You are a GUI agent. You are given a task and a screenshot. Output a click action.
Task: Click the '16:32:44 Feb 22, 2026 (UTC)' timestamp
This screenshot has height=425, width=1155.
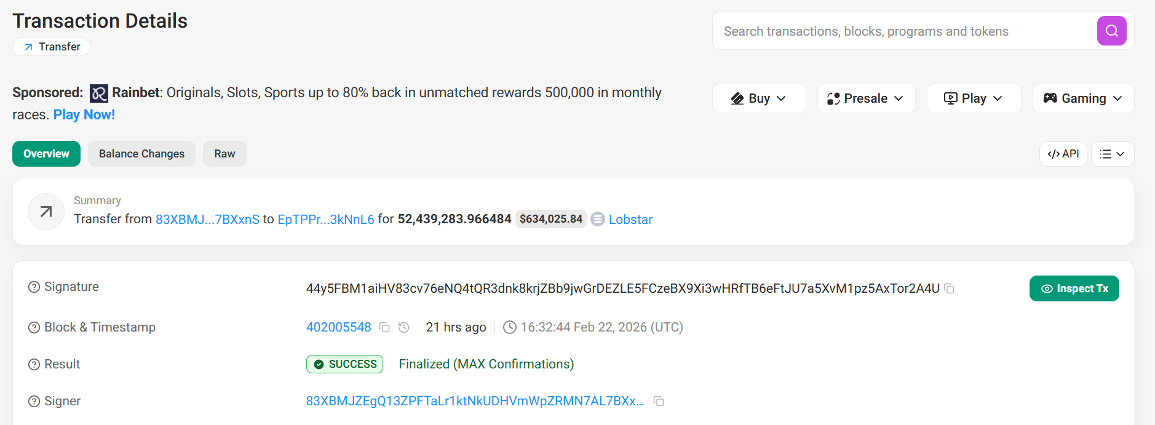[x=602, y=327]
